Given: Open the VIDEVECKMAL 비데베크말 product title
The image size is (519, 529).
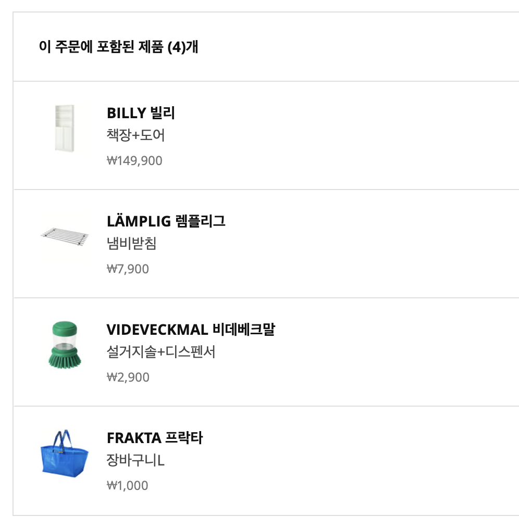Looking at the screenshot, I should tap(190, 330).
